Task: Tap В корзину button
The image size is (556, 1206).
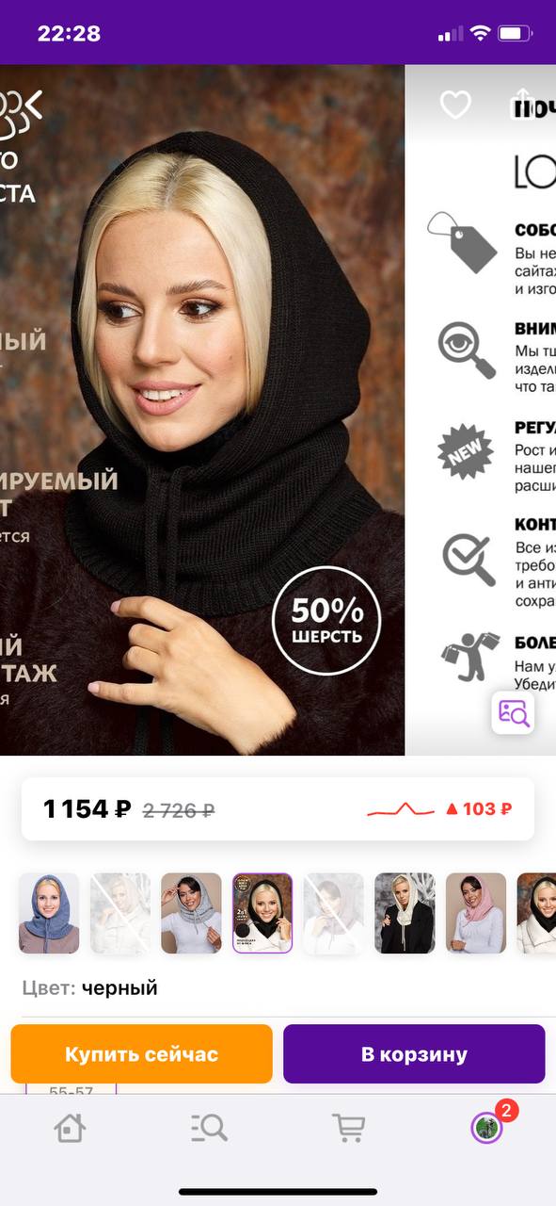Action: click(x=414, y=1053)
